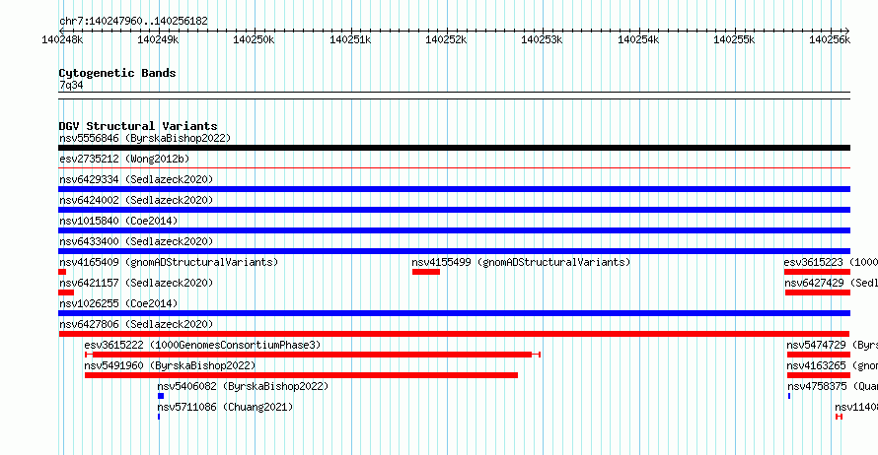Click the blue bar of nsv6433400
This screenshot has width=878, height=455.
tap(454, 251)
